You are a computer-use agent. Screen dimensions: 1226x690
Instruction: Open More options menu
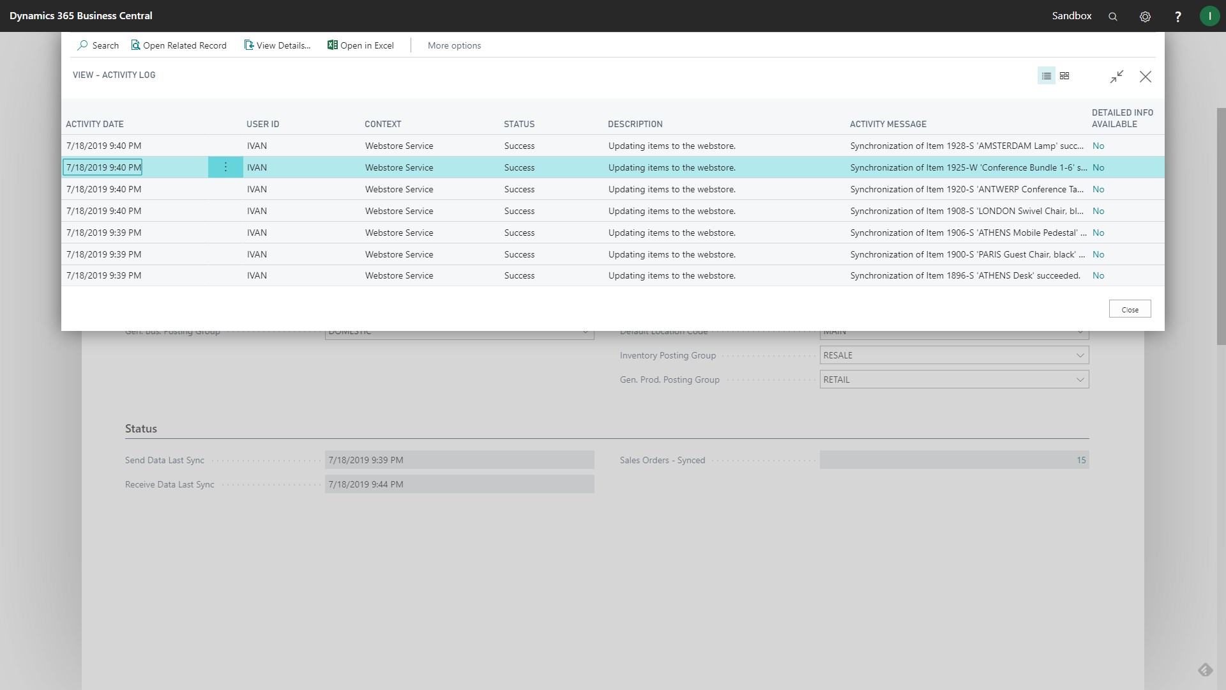(x=454, y=45)
